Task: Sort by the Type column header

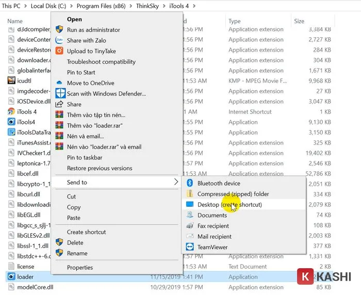Action: 234,21
